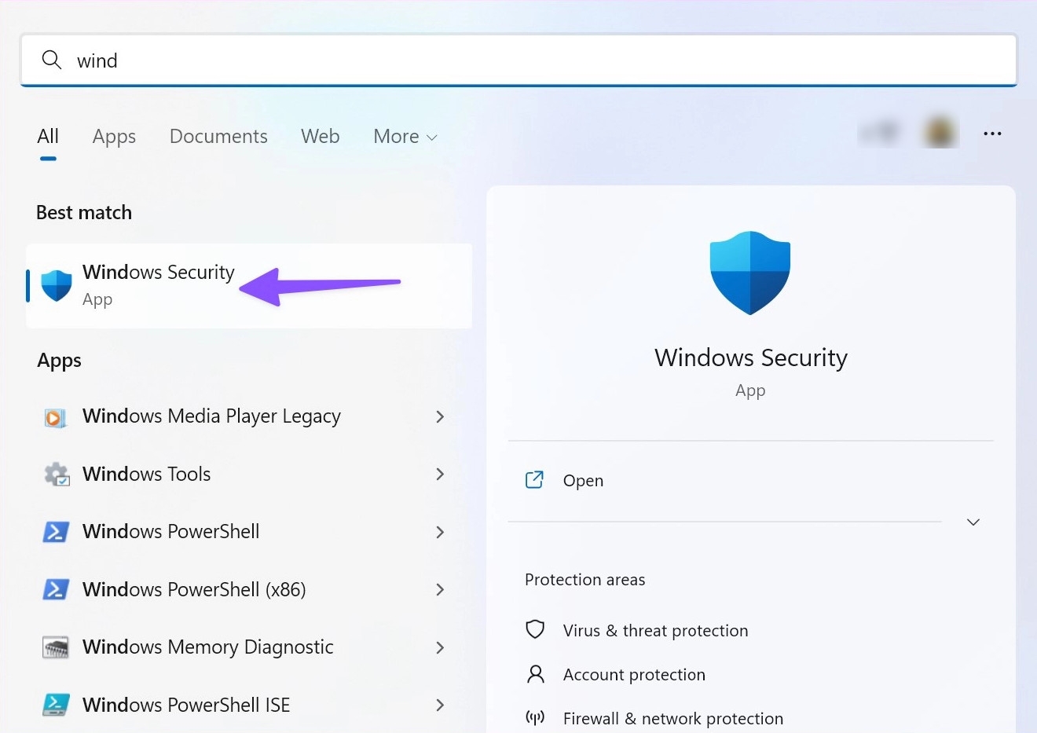Click the Windows Security shield logo
This screenshot has height=733, width=1037.
(749, 273)
